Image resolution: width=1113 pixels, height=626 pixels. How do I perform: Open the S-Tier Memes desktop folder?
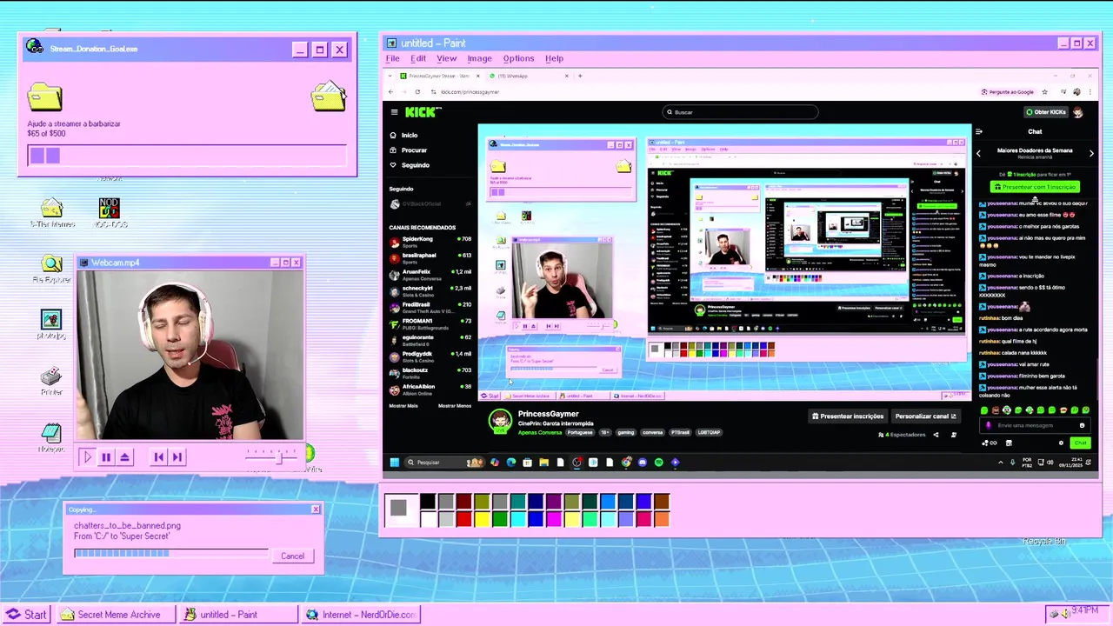click(52, 213)
